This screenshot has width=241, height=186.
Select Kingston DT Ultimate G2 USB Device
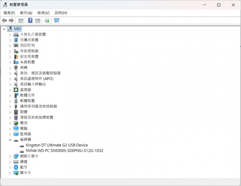[57, 145]
